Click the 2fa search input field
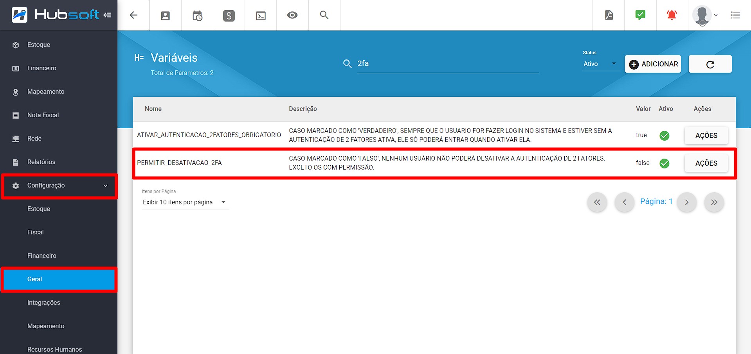Image resolution: width=751 pixels, height=354 pixels. 448,64
